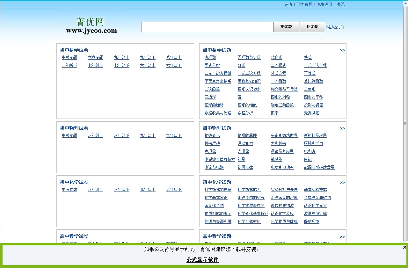The width and height of the screenshot is (408, 268).
Task: Select 免费注册 in the top menu
Action: coord(324,4)
